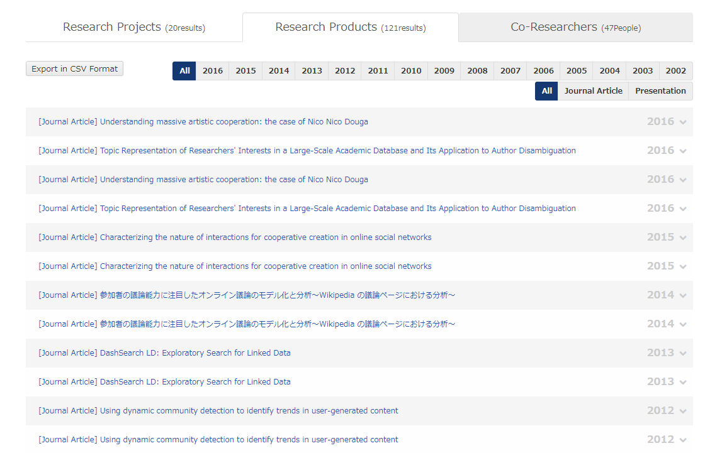705x453 pixels.
Task: Open second 'Understanding massive artistic cooperation' article link
Action: click(203, 180)
